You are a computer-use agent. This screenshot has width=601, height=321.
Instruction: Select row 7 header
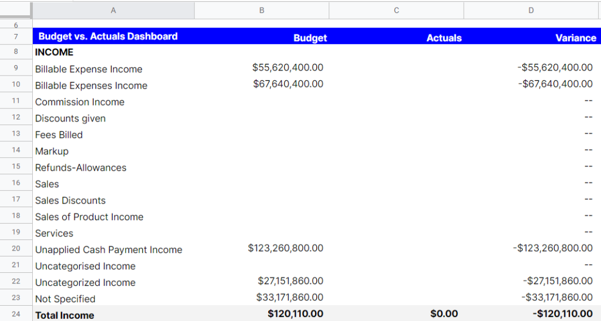click(x=16, y=37)
